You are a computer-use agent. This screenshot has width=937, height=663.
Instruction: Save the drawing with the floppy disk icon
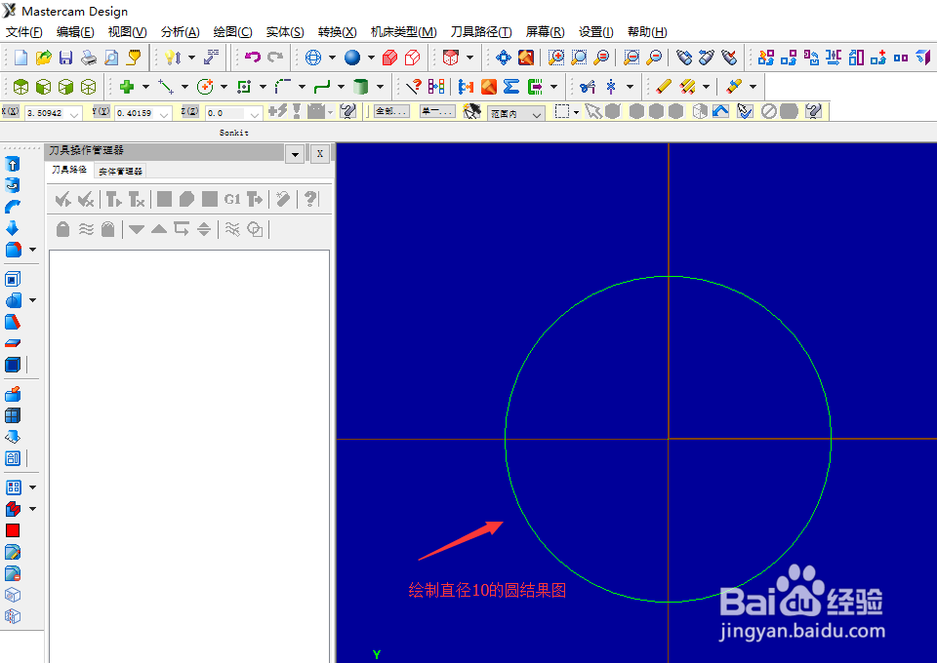click(x=65, y=58)
